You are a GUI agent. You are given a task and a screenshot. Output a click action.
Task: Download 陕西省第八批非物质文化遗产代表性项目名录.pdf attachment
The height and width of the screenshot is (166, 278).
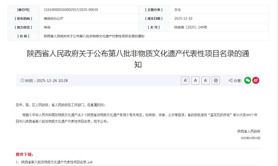tap(57, 162)
